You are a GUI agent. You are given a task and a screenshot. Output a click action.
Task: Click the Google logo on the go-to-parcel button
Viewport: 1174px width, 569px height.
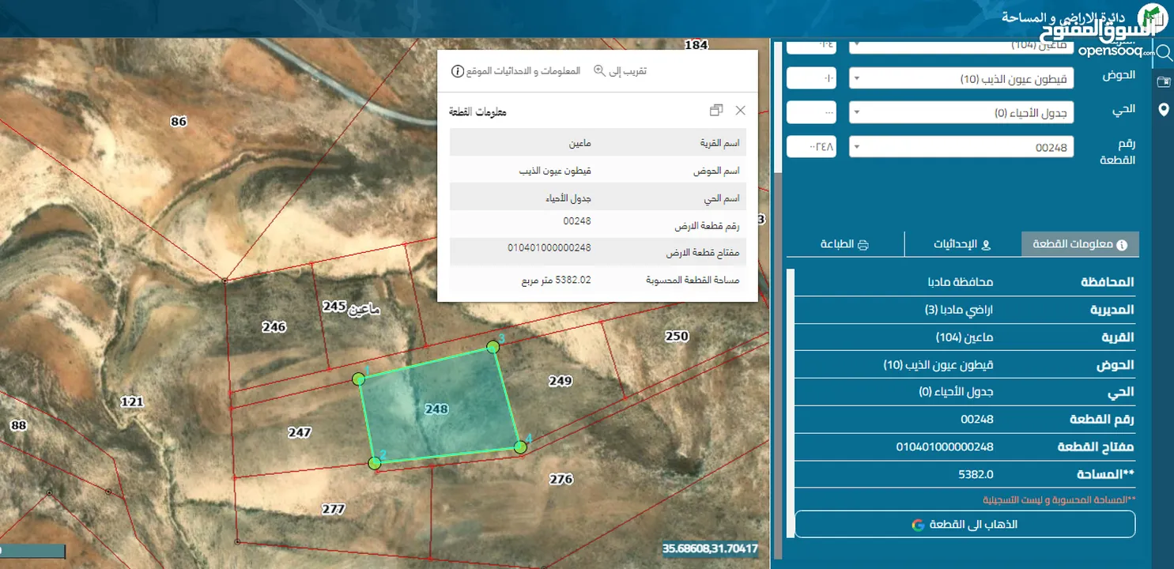(x=918, y=525)
